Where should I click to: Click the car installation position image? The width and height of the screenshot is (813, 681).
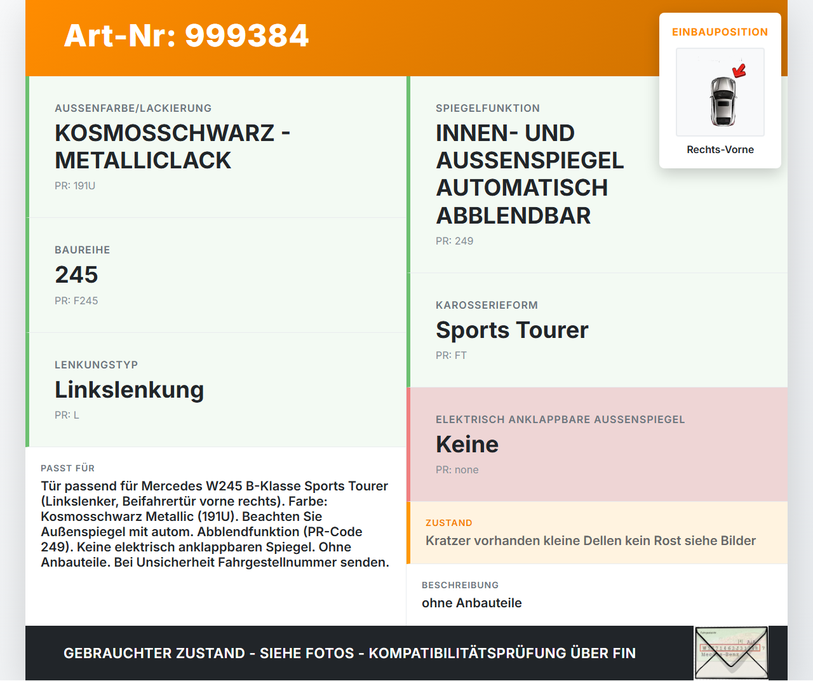pos(720,92)
